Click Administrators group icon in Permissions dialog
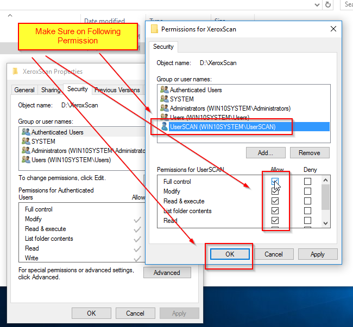The height and width of the screenshot is (327, 353). pyautogui.click(x=165, y=108)
